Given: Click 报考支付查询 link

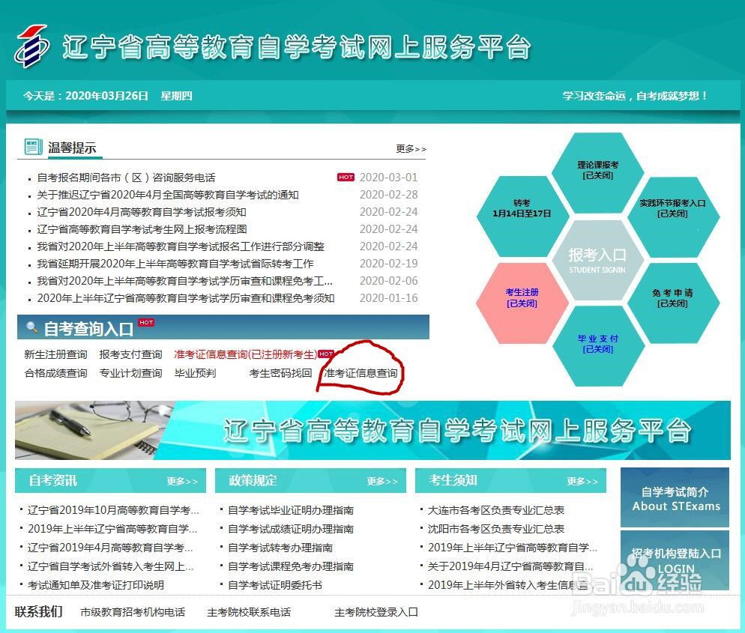Looking at the screenshot, I should click(x=130, y=355).
